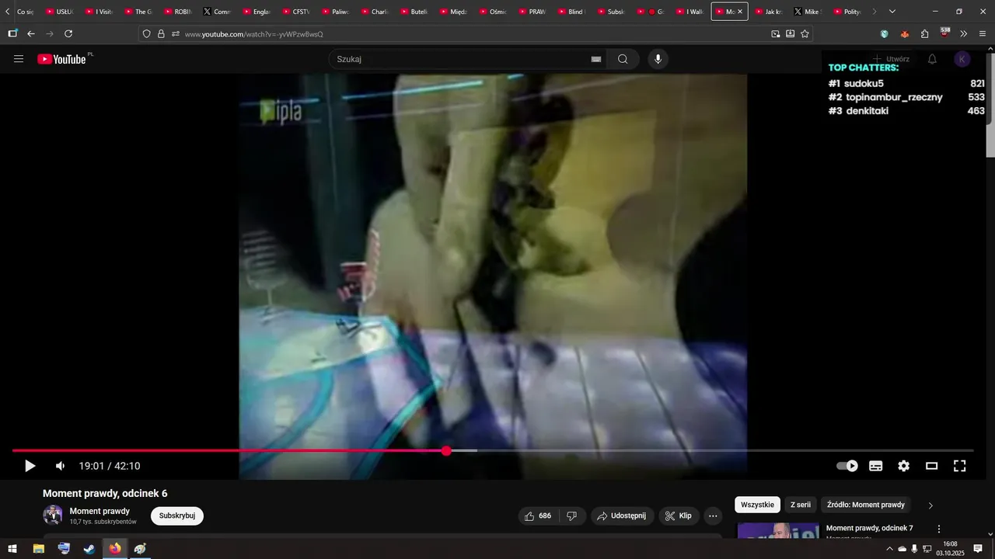Enter fullscreen mode in the player
The height and width of the screenshot is (559, 995).
pos(960,466)
